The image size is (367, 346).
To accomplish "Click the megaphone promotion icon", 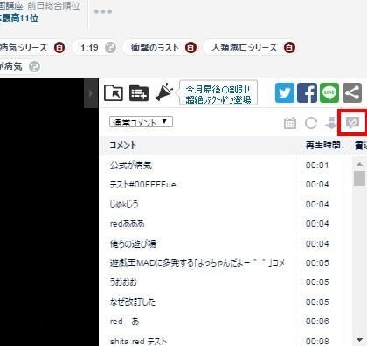I will tap(164, 92).
